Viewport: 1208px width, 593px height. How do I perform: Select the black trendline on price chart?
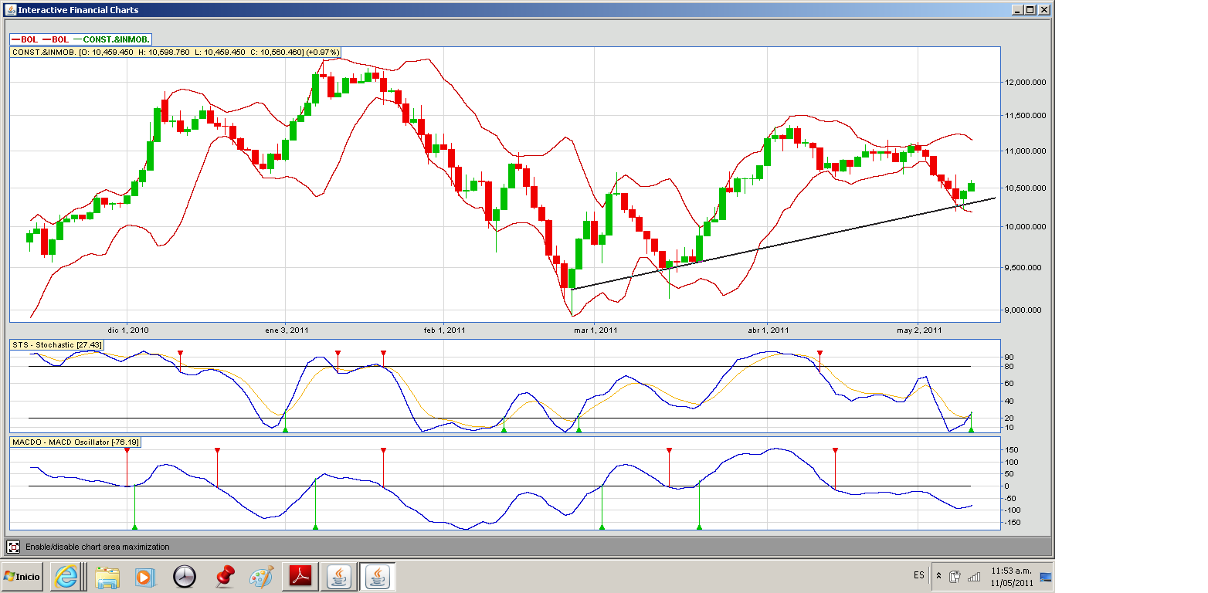point(772,245)
